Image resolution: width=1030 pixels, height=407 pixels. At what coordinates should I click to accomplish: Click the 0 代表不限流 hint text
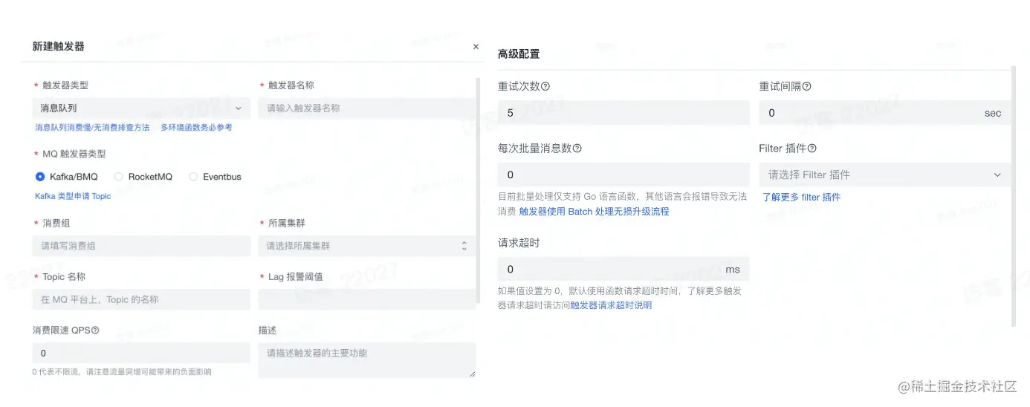pyautogui.click(x=122, y=371)
